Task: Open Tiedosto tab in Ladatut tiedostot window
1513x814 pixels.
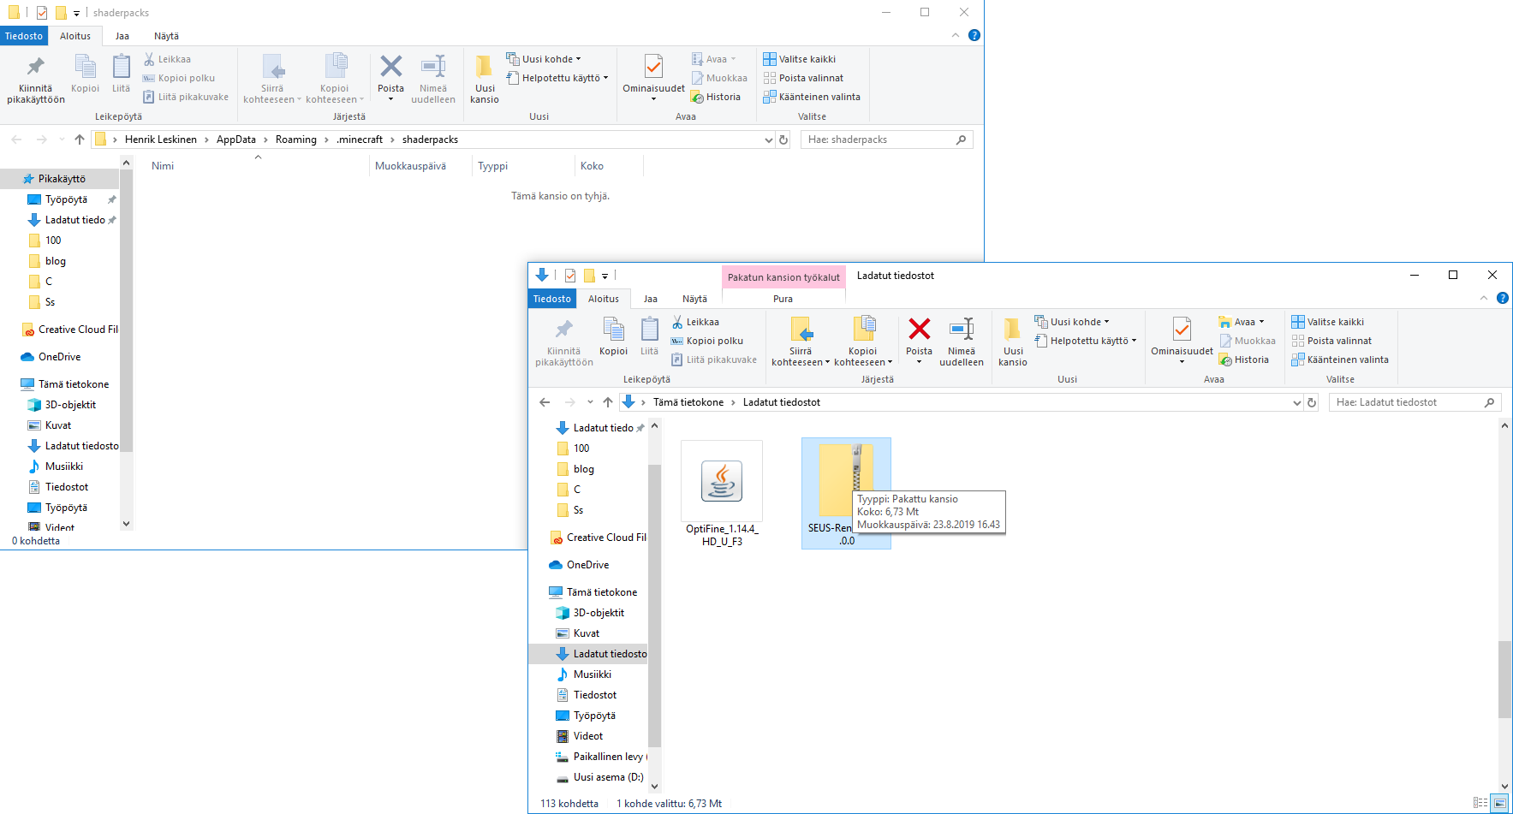Action: (x=552, y=299)
